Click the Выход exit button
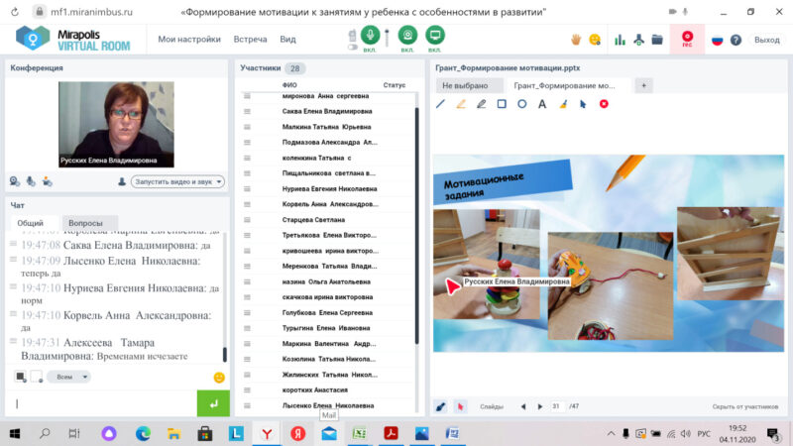 766,40
